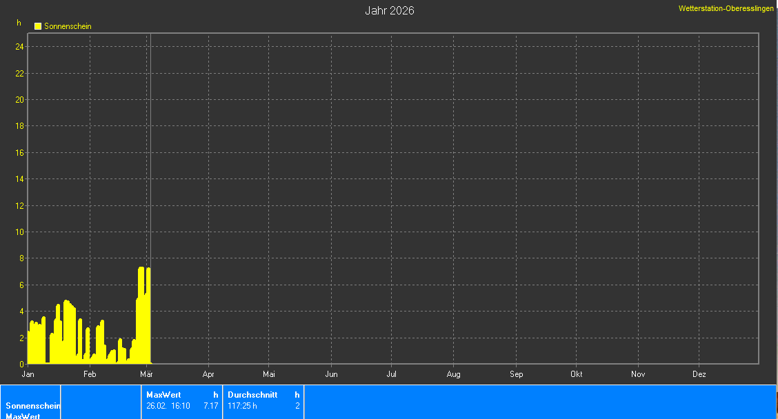Viewport: 778px width, 419px height.
Task: Click the 24 label on y-axis
Action: [x=20, y=47]
